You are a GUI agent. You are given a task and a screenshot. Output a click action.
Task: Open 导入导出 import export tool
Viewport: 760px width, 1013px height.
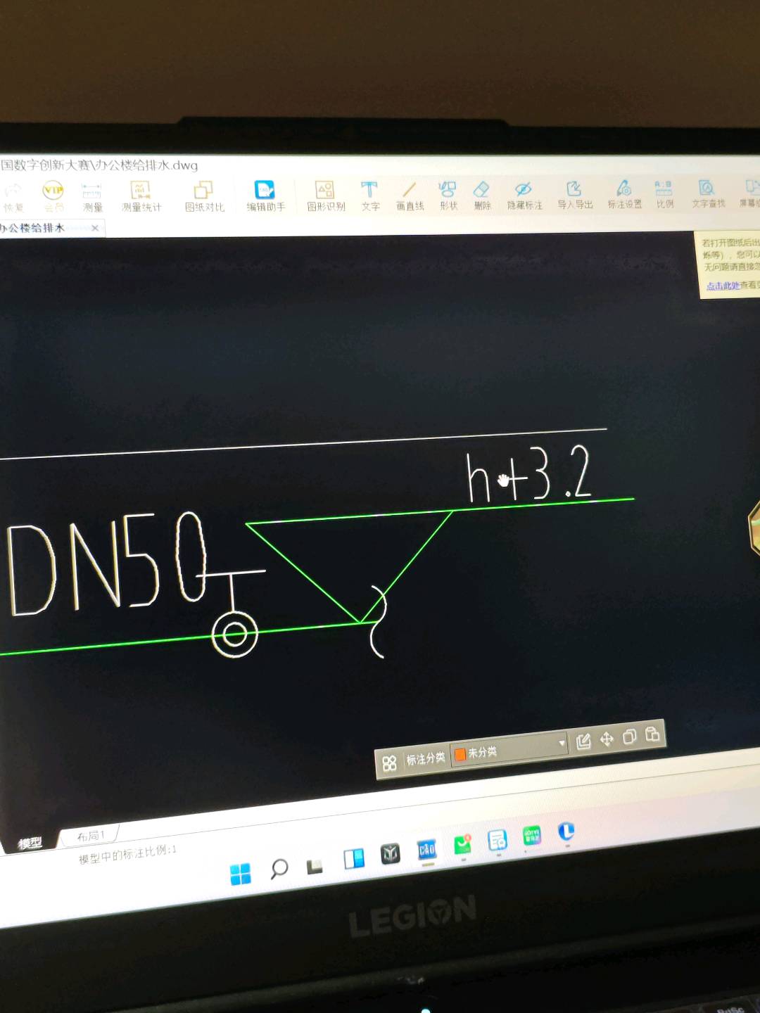(575, 194)
